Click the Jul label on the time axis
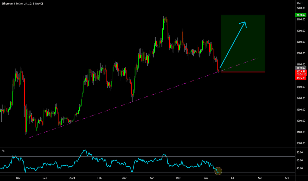Image resolution: width=308 pixels, height=181 pixels. 232,178
